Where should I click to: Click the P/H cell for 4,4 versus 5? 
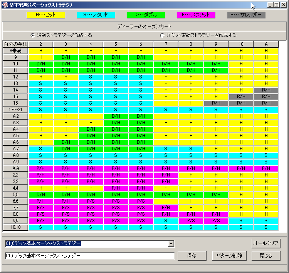(x=116, y=188)
